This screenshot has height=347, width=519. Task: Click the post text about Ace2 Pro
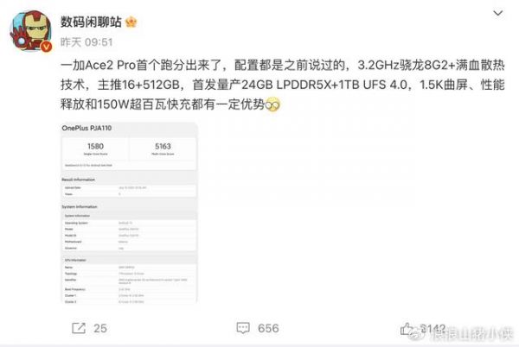click(282, 85)
